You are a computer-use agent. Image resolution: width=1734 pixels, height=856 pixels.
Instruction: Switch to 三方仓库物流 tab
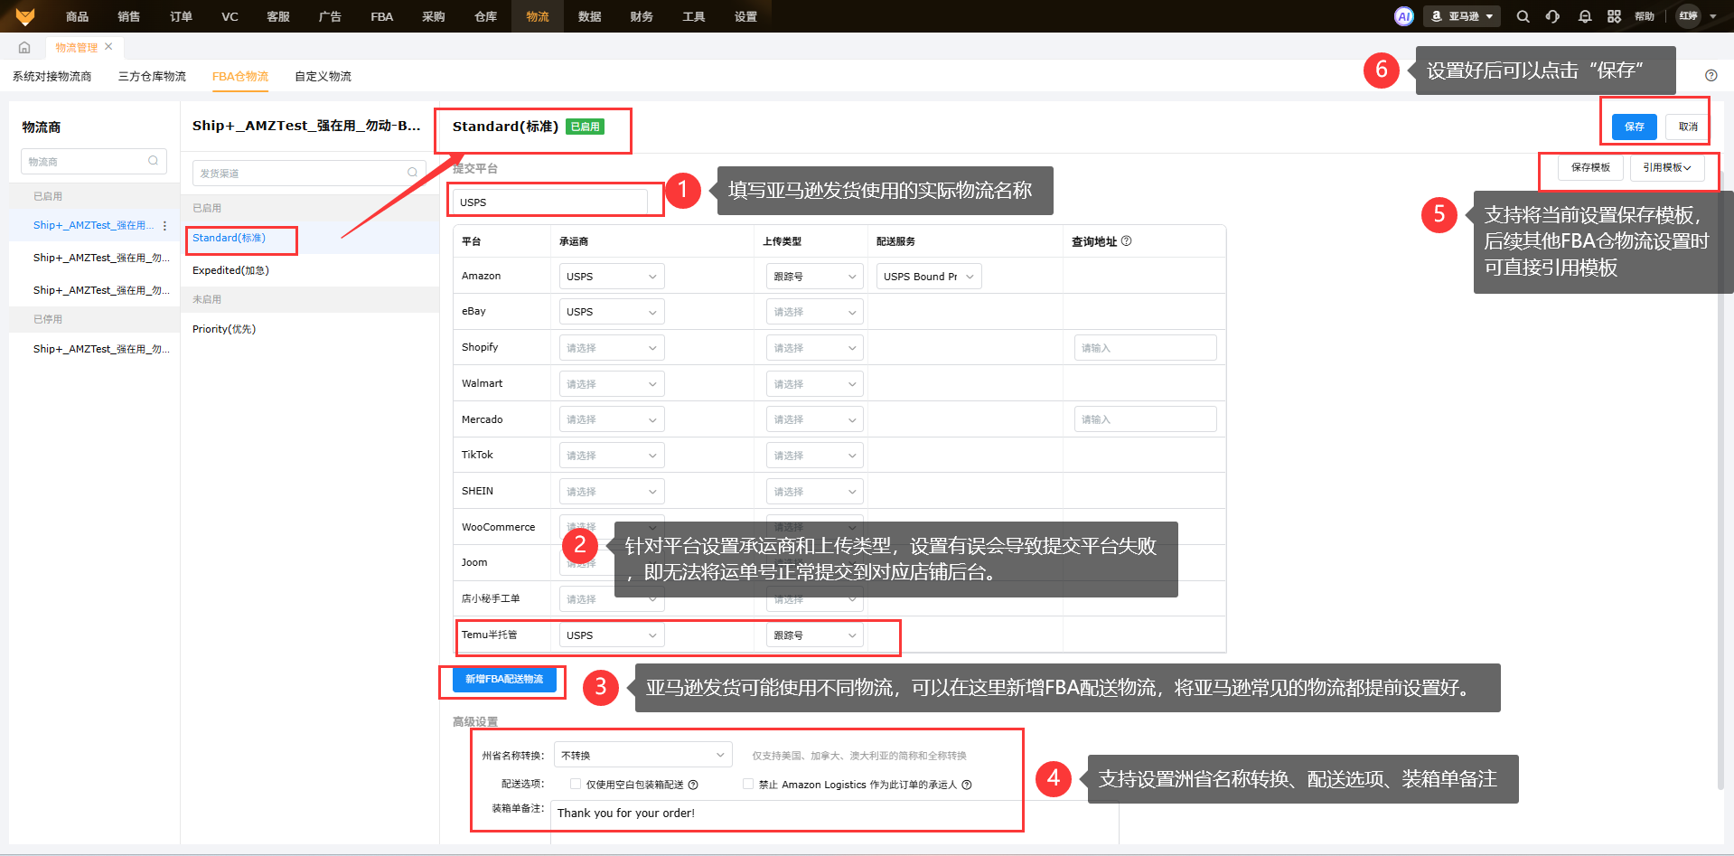[x=152, y=77]
